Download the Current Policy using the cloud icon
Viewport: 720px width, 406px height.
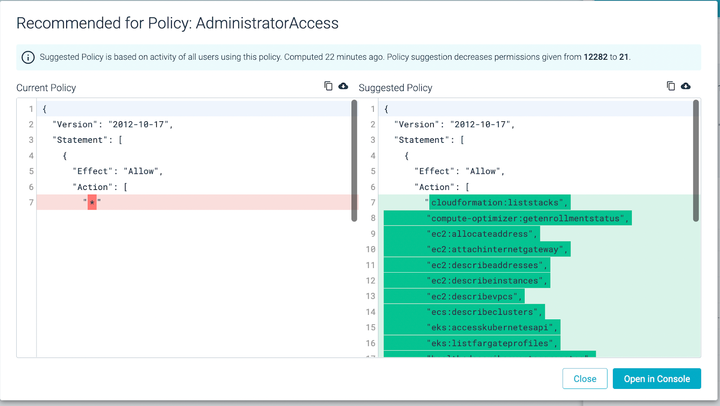[343, 86]
